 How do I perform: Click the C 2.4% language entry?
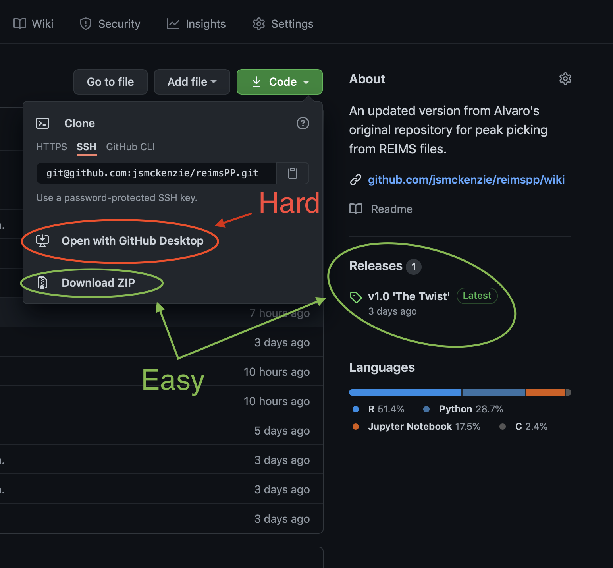point(523,427)
